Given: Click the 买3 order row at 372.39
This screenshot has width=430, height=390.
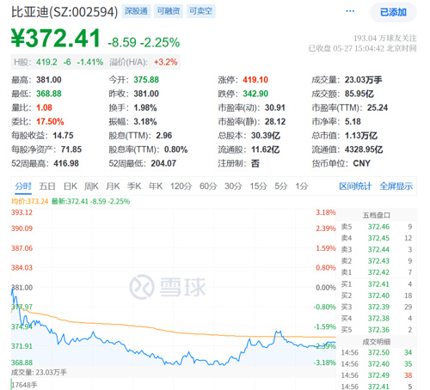Looking at the screenshot, I should pos(377,307).
